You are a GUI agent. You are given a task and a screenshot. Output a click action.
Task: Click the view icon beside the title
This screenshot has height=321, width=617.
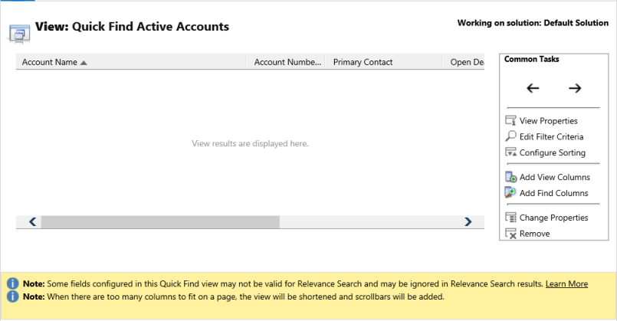[x=19, y=31]
